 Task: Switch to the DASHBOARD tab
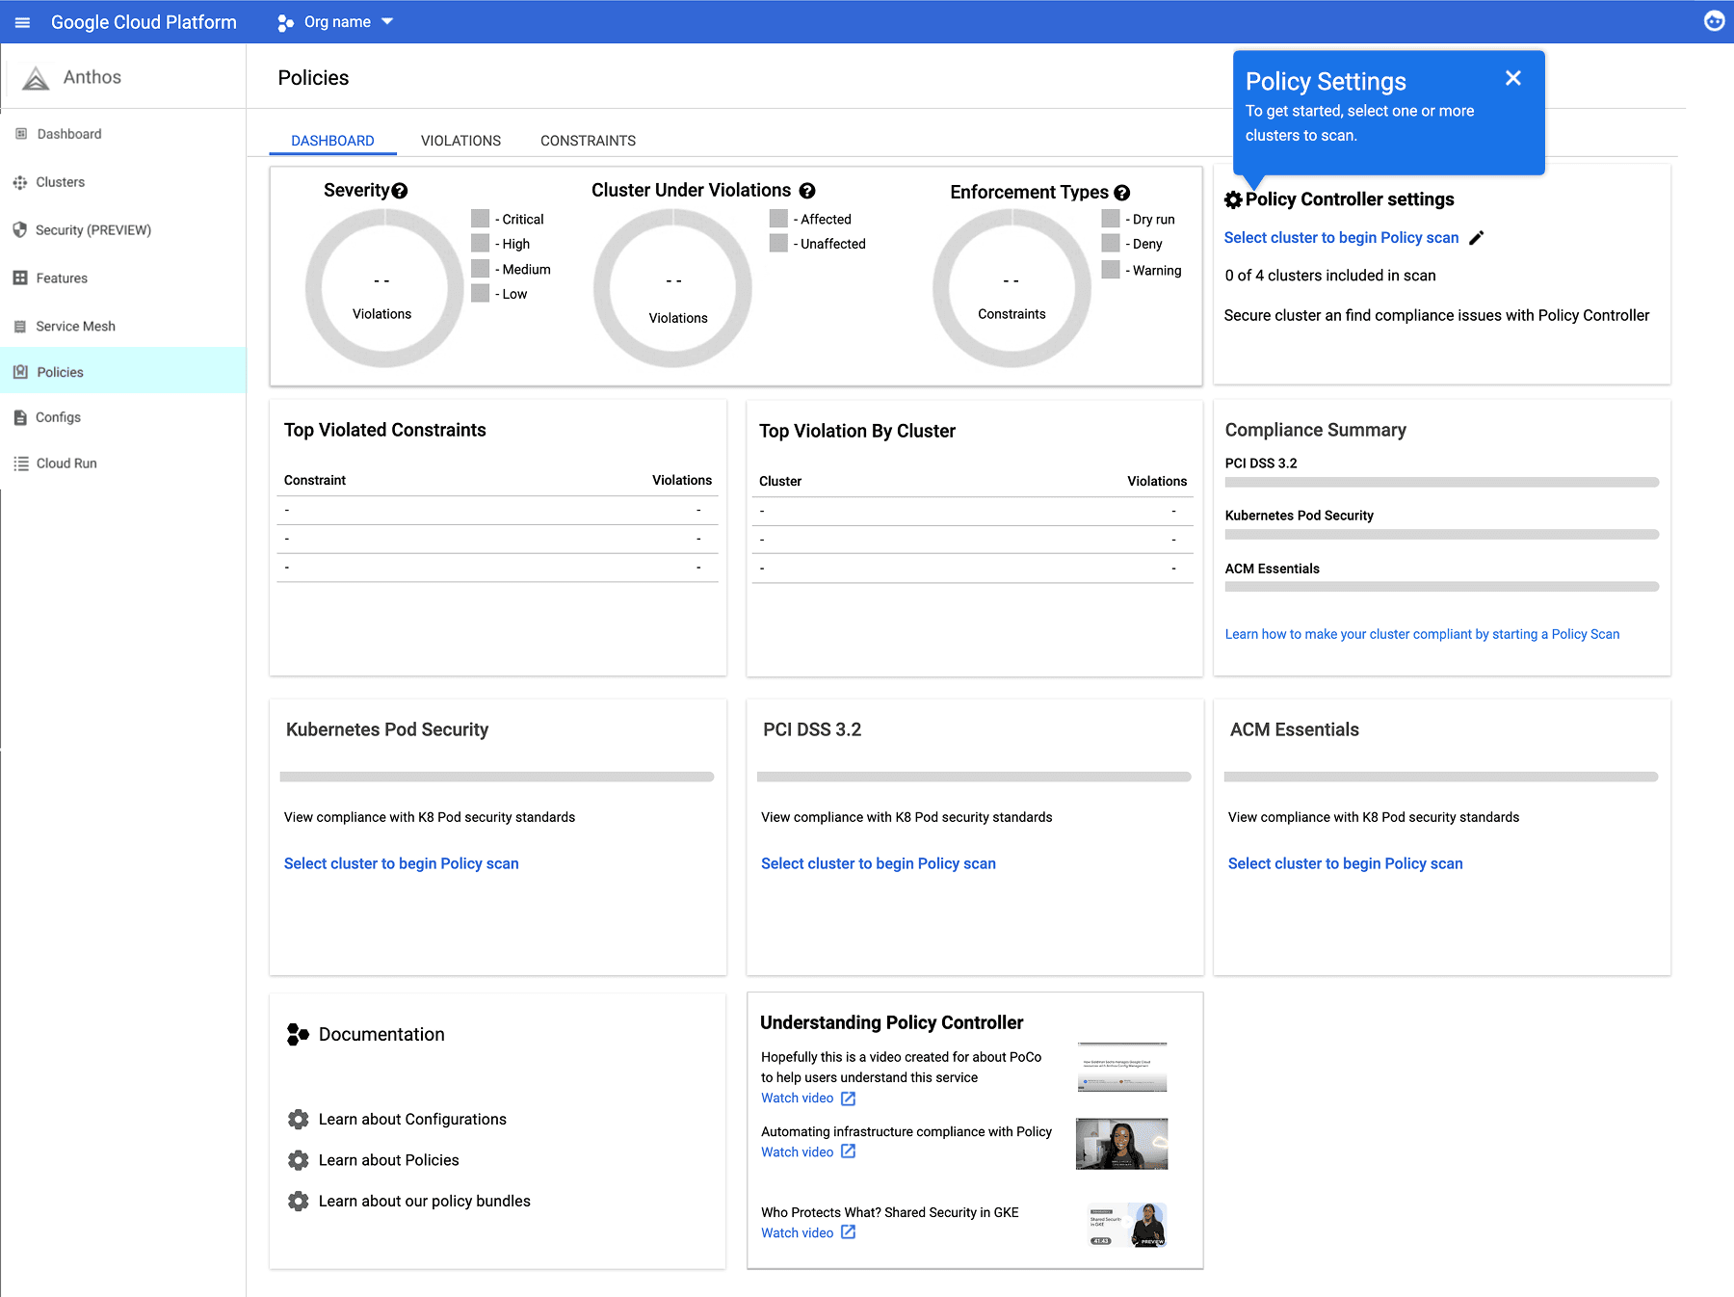332,141
